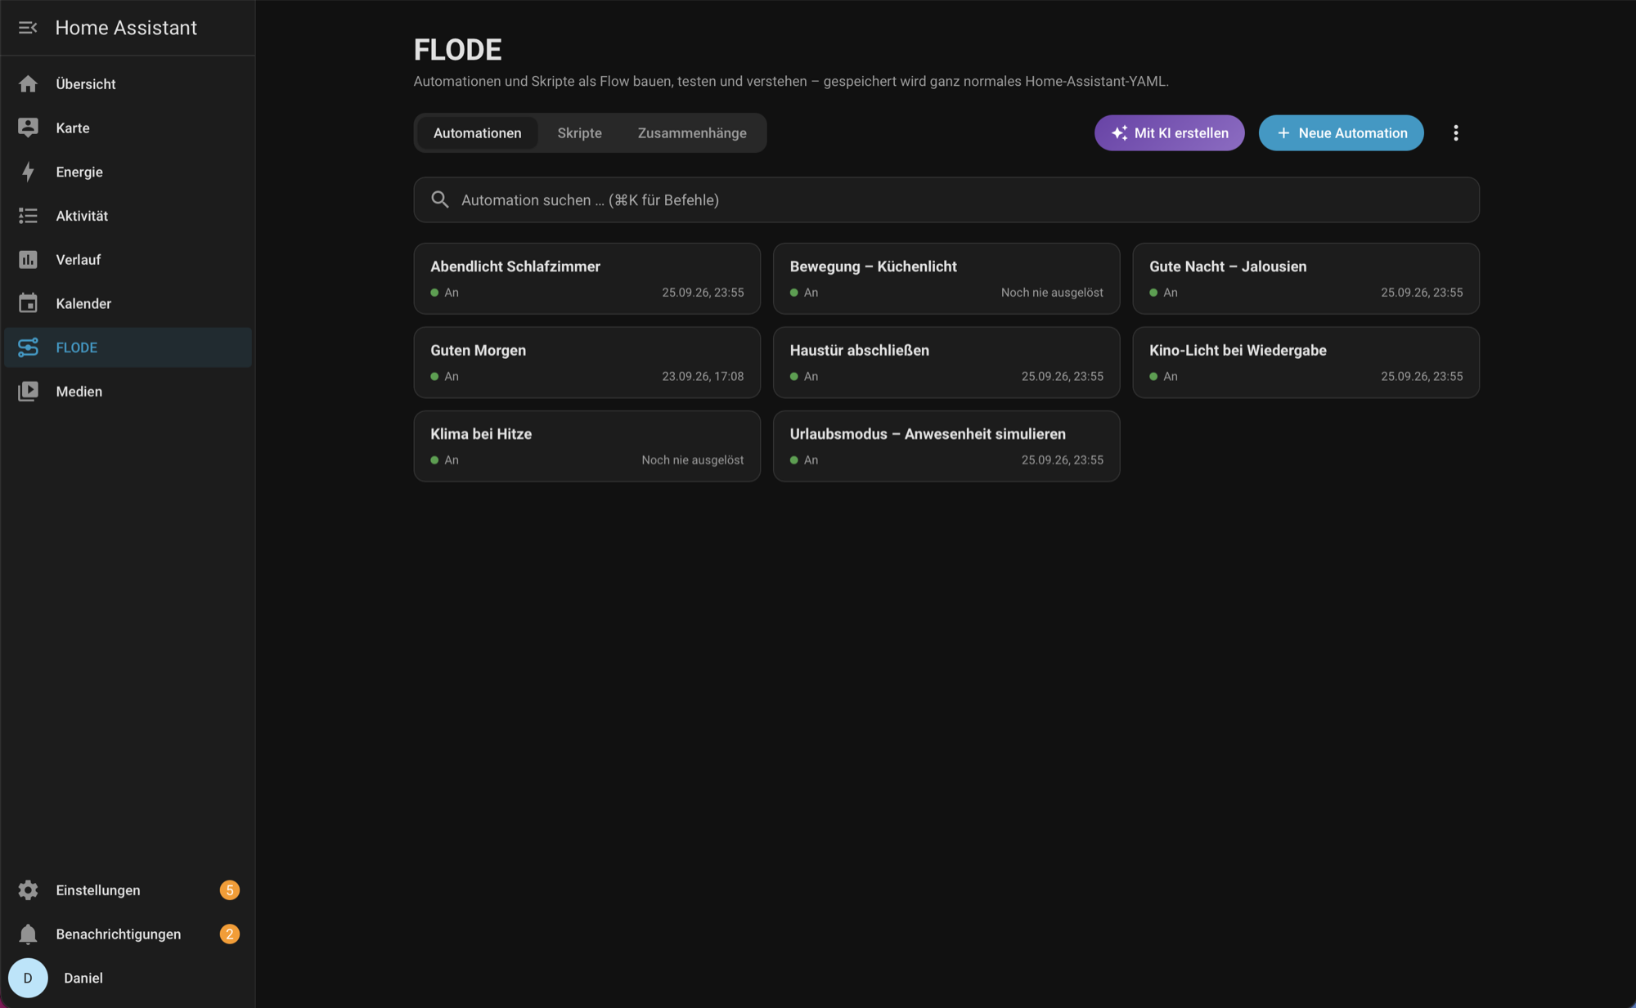The image size is (1636, 1008).
Task: Click the green status dot on Guten Morgen
Action: click(x=434, y=376)
